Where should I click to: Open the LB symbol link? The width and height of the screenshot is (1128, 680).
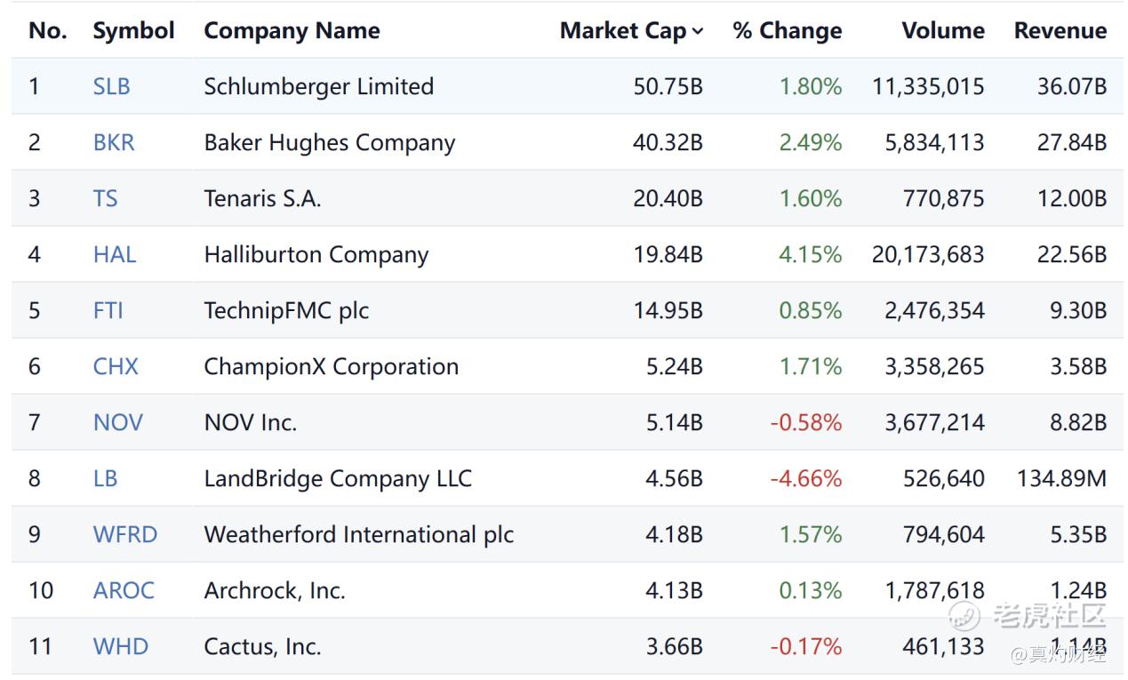105,478
